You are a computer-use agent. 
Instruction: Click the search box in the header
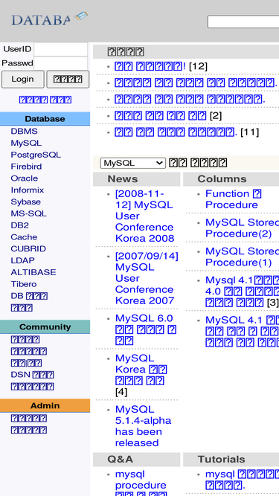(x=243, y=22)
